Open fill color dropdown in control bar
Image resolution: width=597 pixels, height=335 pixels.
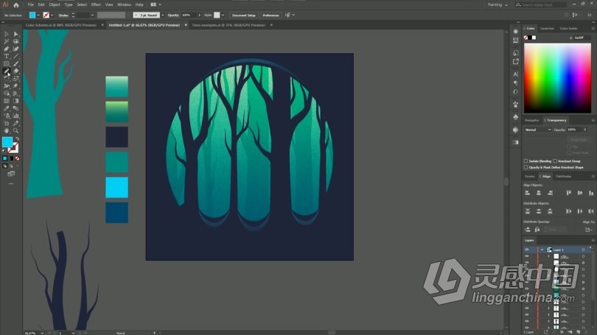coord(38,15)
